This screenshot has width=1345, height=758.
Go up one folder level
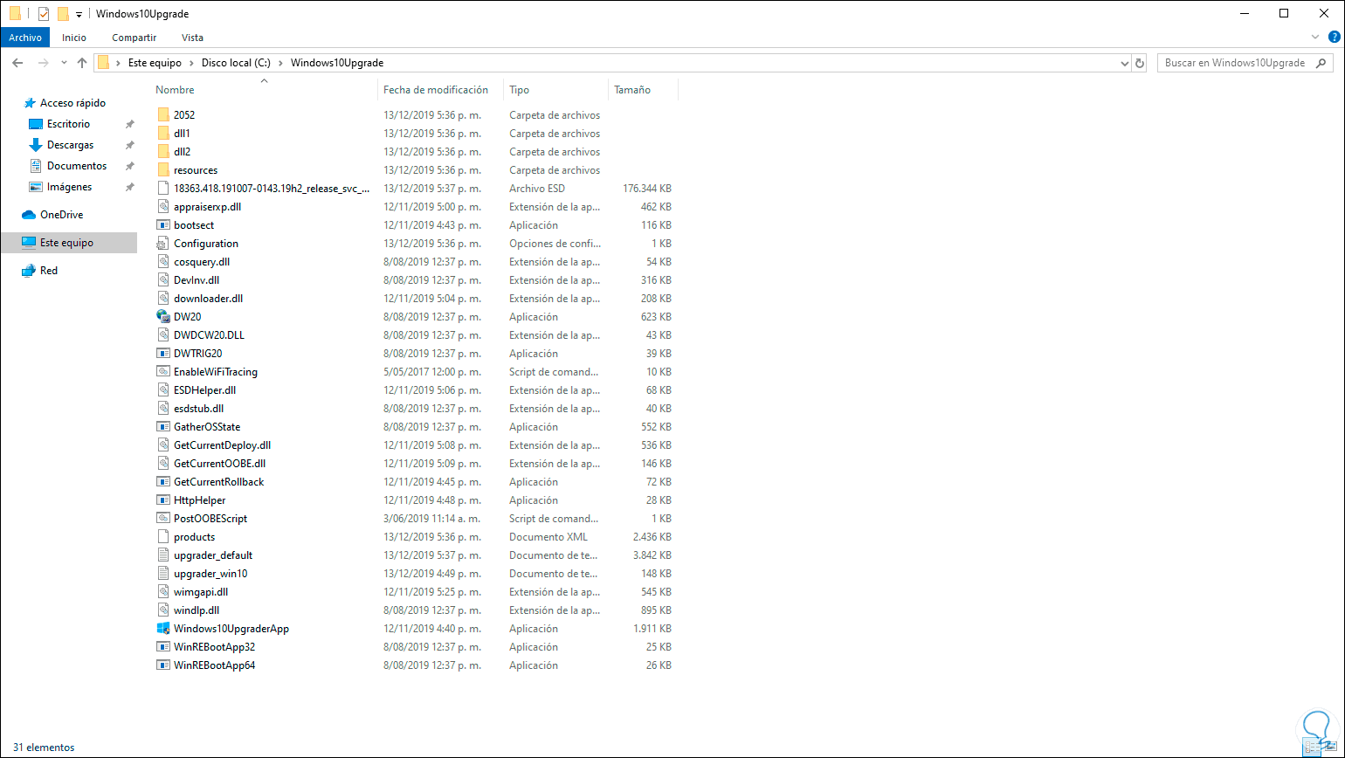click(82, 63)
